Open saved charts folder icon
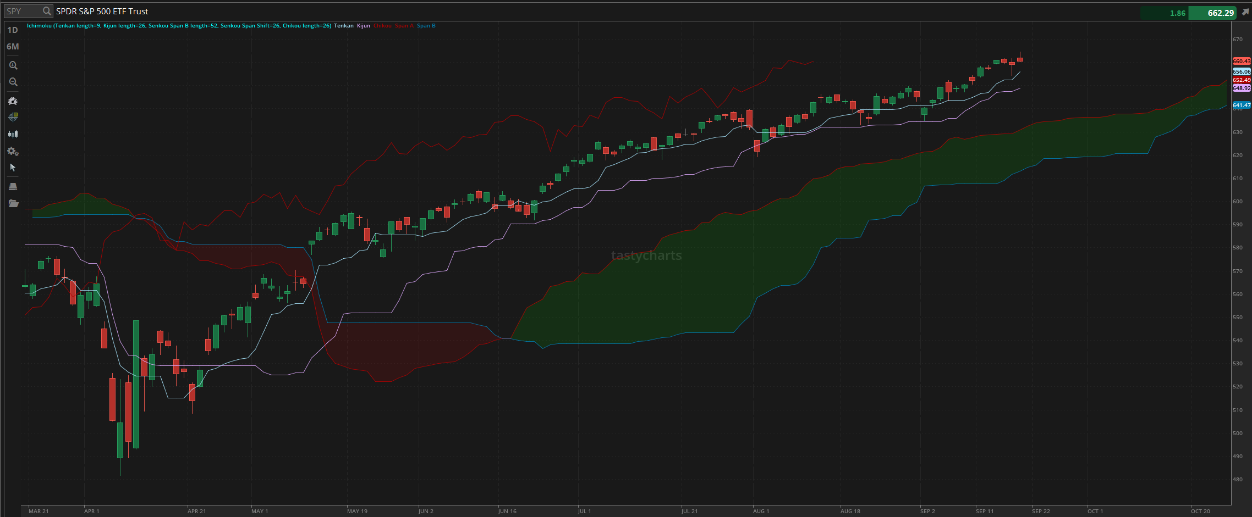This screenshot has width=1252, height=517. 13,203
